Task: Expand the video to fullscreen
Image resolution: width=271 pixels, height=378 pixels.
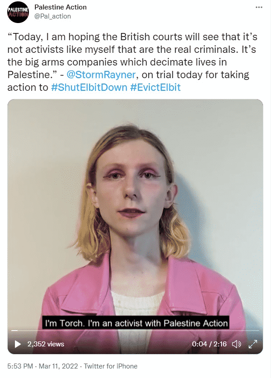Action: (x=252, y=344)
